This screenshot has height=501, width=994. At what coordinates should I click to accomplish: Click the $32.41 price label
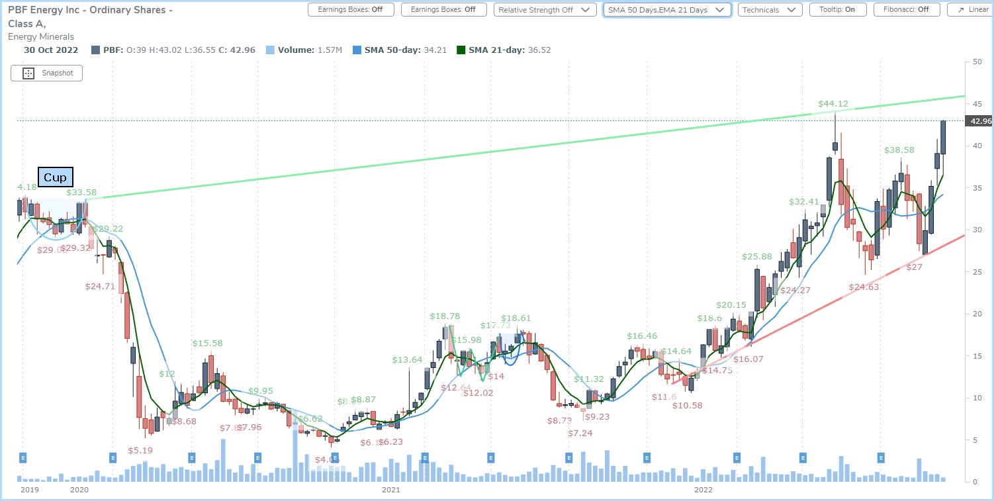click(x=804, y=201)
